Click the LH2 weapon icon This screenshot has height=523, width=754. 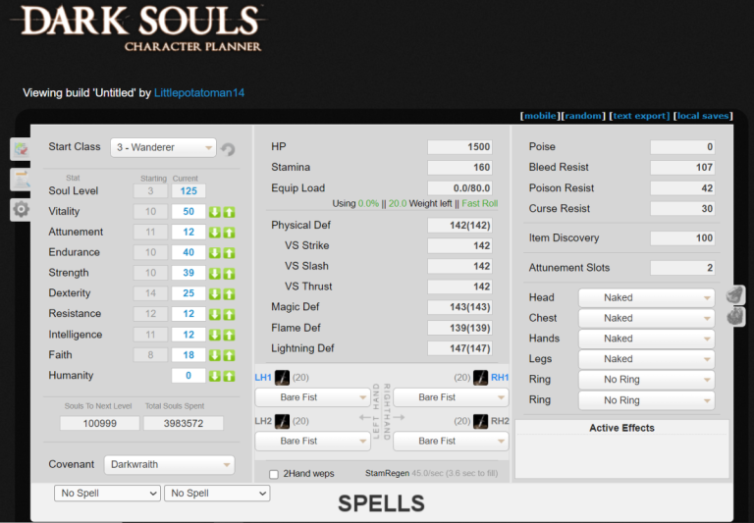[x=282, y=421]
